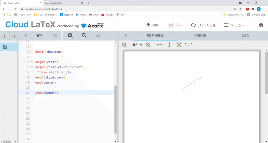Go forward in browser

[9, 9]
